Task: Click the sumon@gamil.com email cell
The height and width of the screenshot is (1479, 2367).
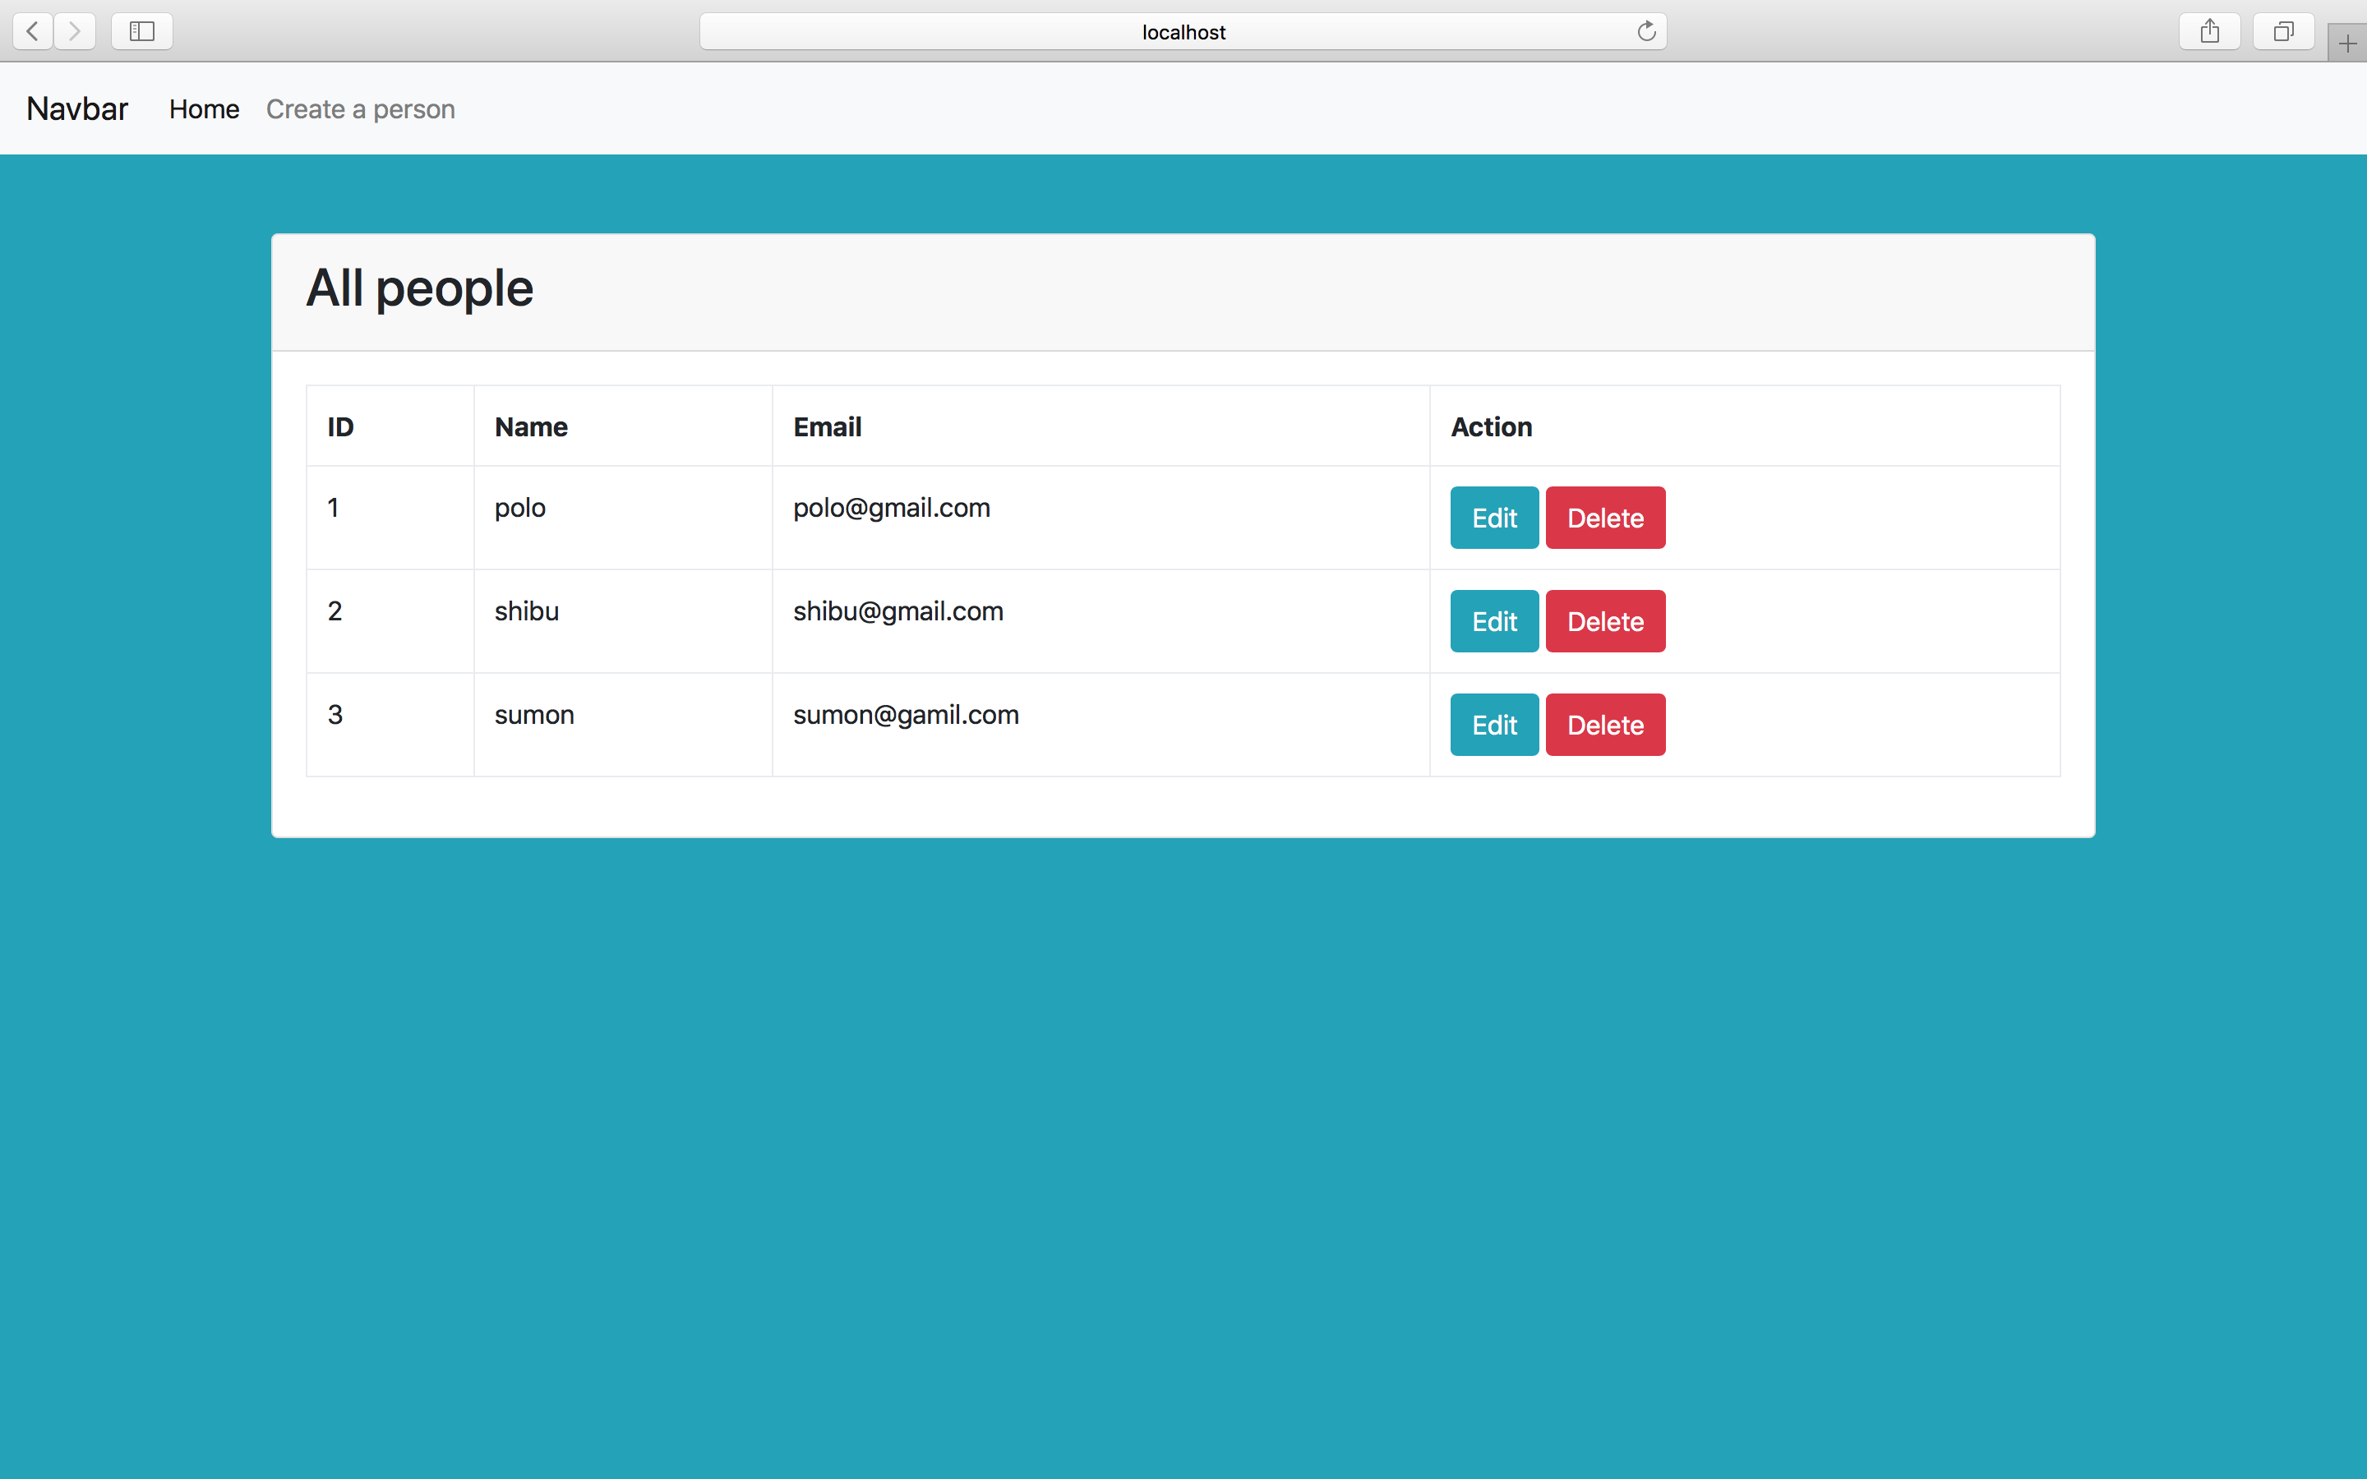Action: tap(906, 715)
